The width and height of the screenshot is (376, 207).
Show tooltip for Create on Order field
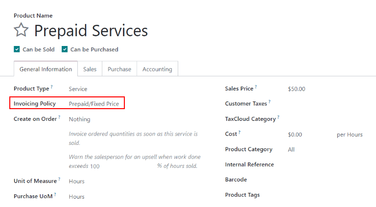pos(60,117)
